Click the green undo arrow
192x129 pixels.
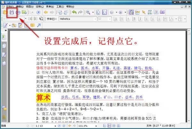(x=74, y=12)
